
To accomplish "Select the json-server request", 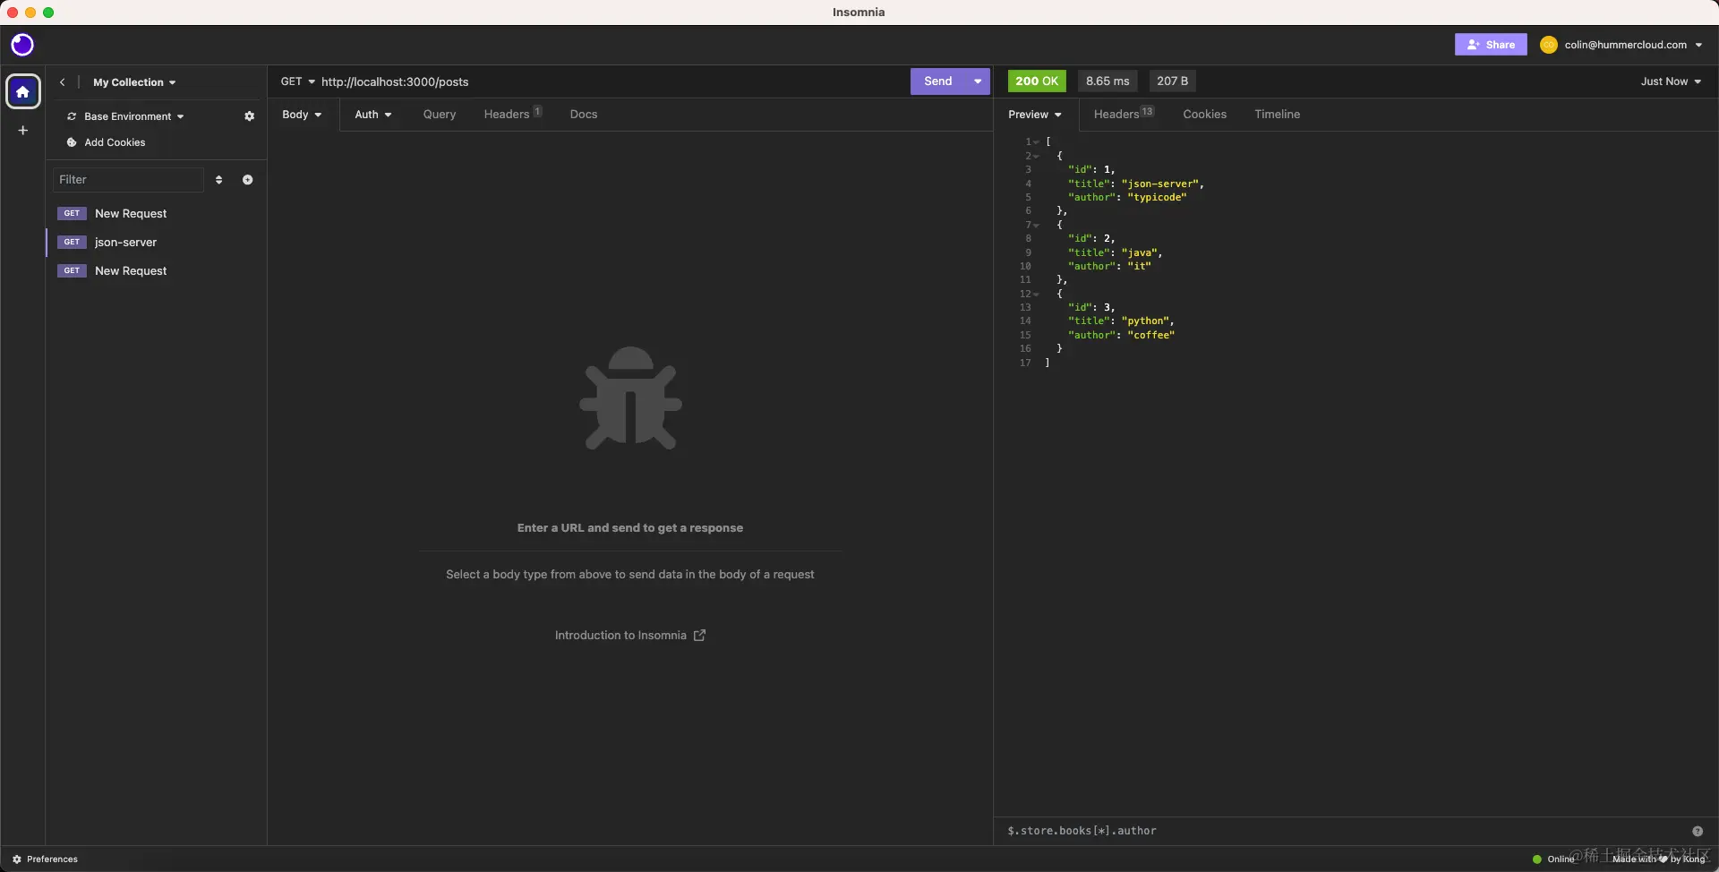I will (x=157, y=243).
